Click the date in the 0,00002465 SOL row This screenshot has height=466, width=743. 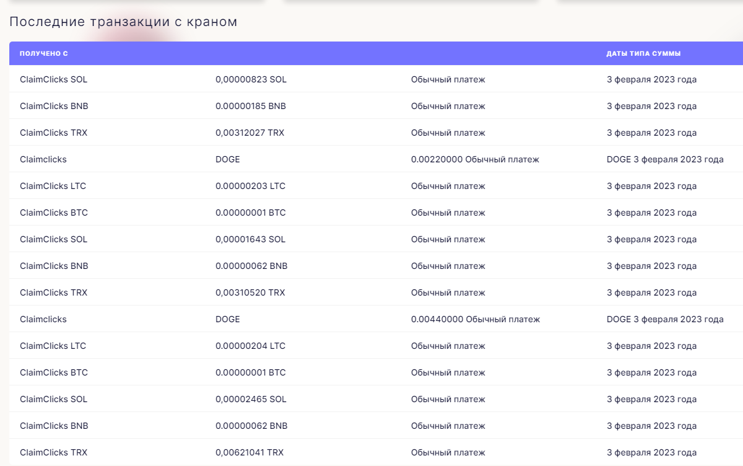651,399
